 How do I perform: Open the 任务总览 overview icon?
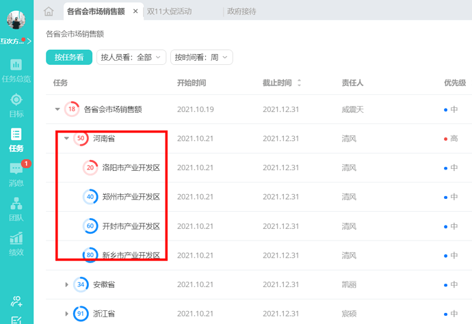tap(16, 65)
